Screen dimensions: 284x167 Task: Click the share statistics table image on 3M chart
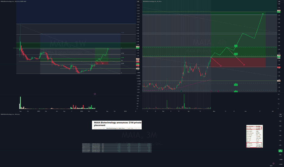click(254, 136)
